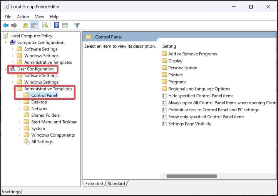Select Windows Components in the tree
278x196 pixels.
53,135
